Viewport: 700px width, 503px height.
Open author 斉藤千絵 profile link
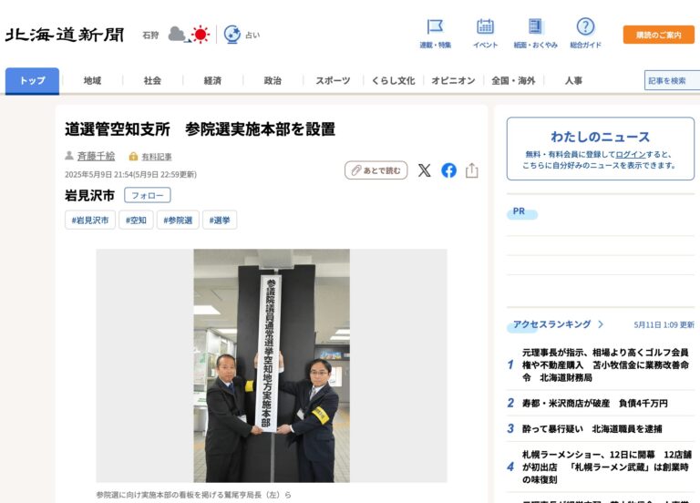pyautogui.click(x=96, y=156)
